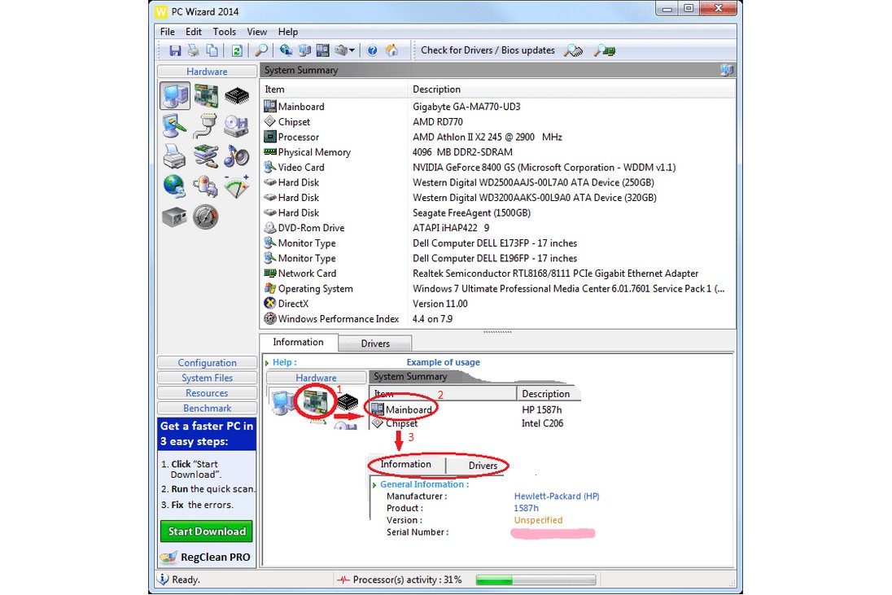
Task: Click the processor activity progress bar
Action: [x=536, y=580]
